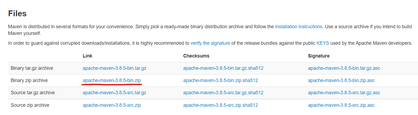418x115 pixels.
Task: Click the Checksums column header
Action: coord(196,56)
